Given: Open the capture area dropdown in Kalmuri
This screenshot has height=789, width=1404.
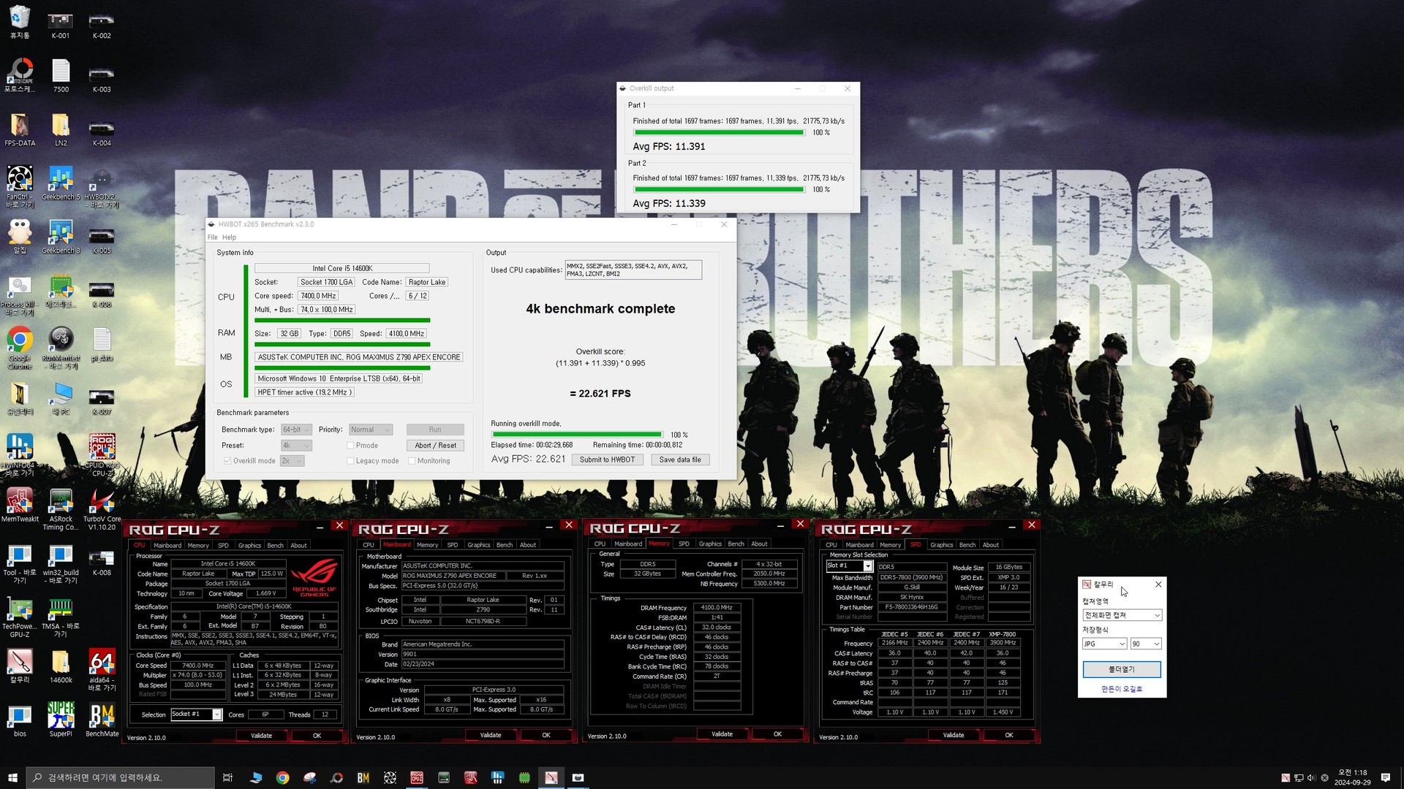Looking at the screenshot, I should coord(1122,615).
